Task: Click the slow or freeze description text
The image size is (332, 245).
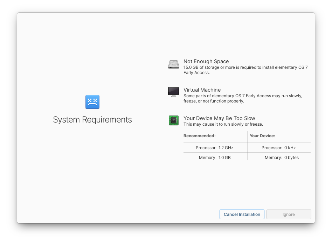Action: click(x=223, y=124)
